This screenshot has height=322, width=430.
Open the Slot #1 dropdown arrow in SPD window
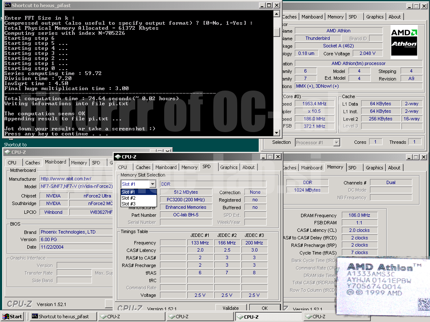click(x=153, y=184)
